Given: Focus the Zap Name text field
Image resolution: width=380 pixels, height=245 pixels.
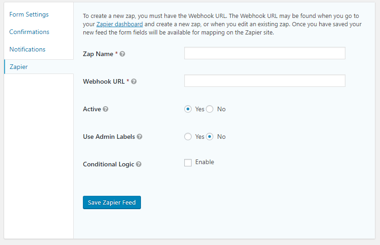Looking at the screenshot, I should point(265,53).
